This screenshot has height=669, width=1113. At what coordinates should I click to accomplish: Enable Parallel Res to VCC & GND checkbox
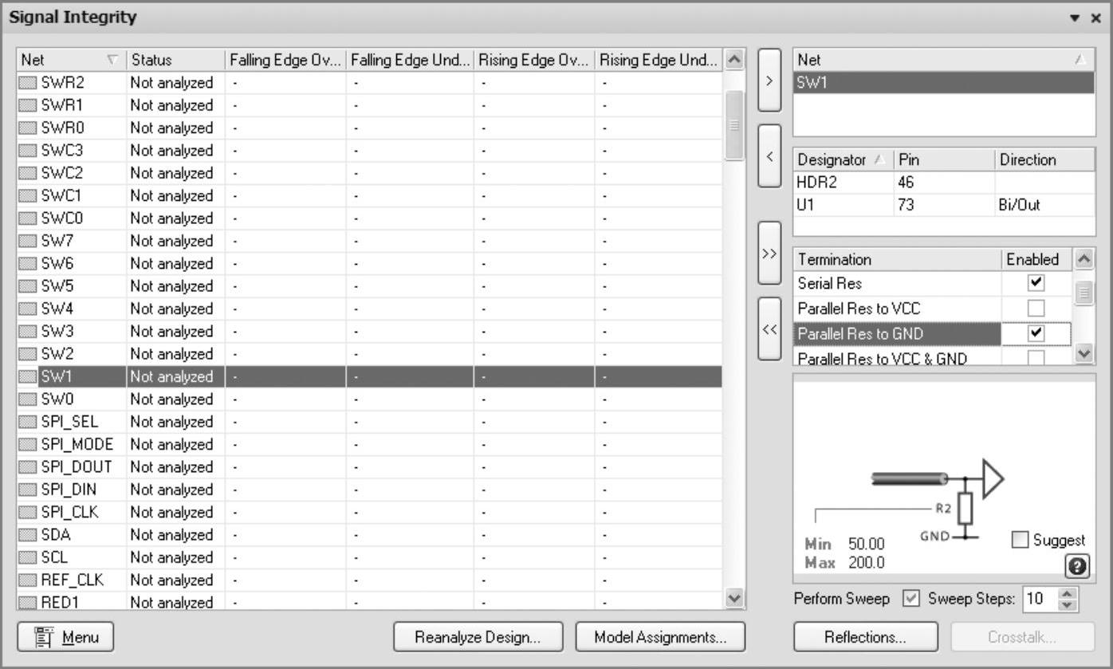pyautogui.click(x=1036, y=358)
